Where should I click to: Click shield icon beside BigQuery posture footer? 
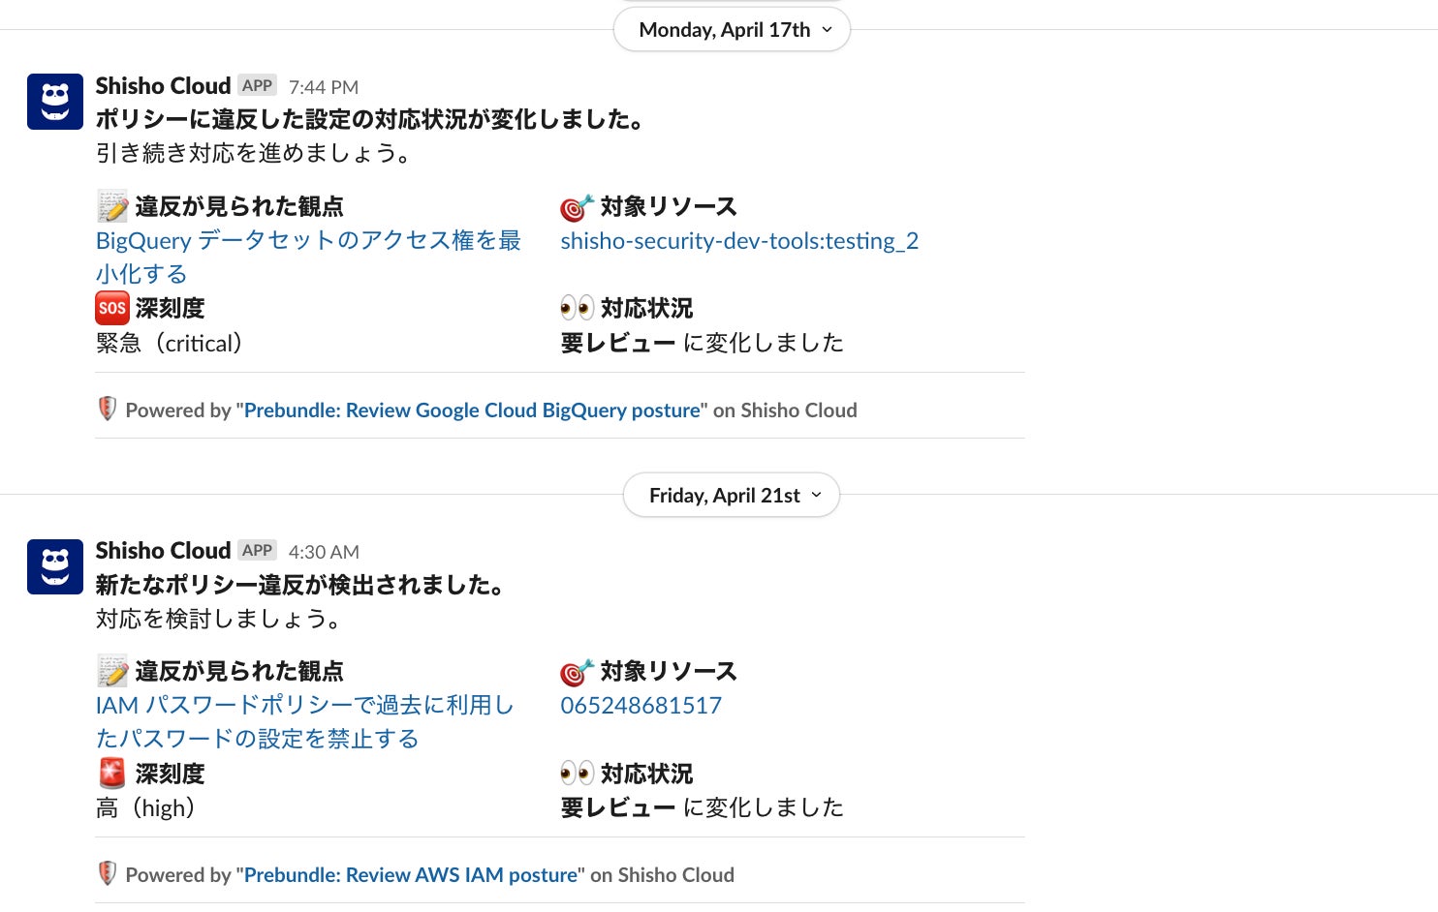tap(108, 409)
